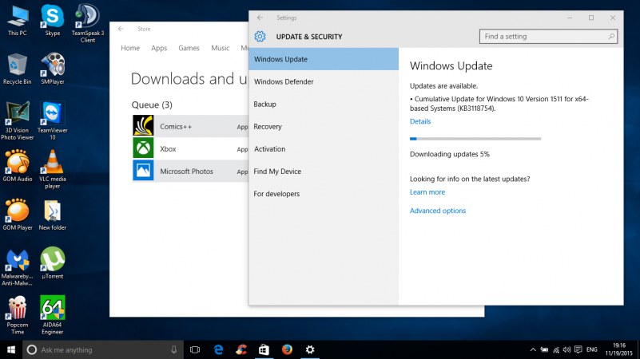This screenshot has height=359, width=640.
Task: Show hidden system tray icons
Action: pos(533,349)
